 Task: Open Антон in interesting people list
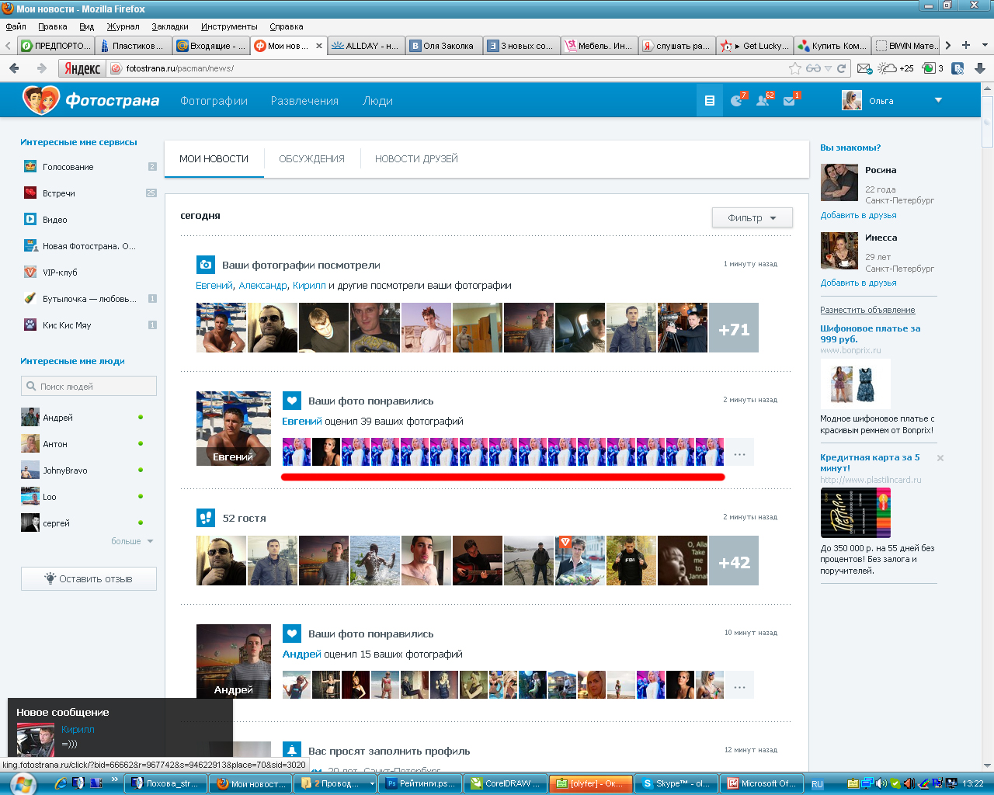pyautogui.click(x=55, y=444)
